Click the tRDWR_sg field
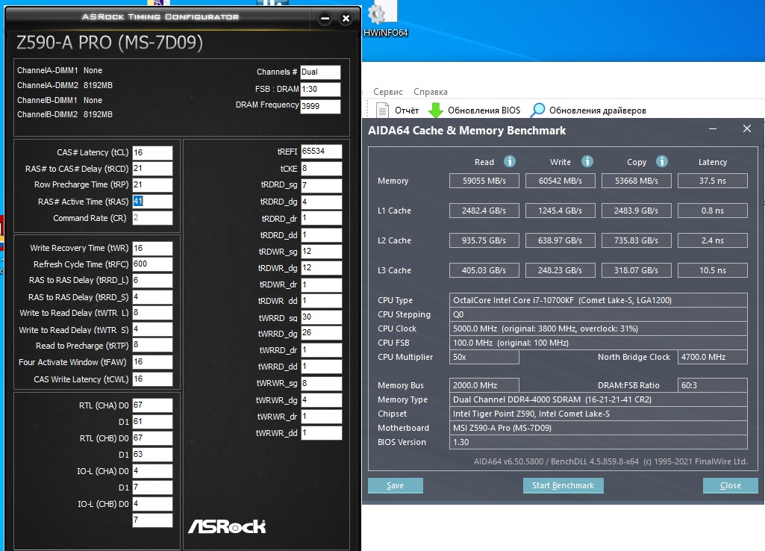This screenshot has height=551, width=765. click(x=321, y=252)
